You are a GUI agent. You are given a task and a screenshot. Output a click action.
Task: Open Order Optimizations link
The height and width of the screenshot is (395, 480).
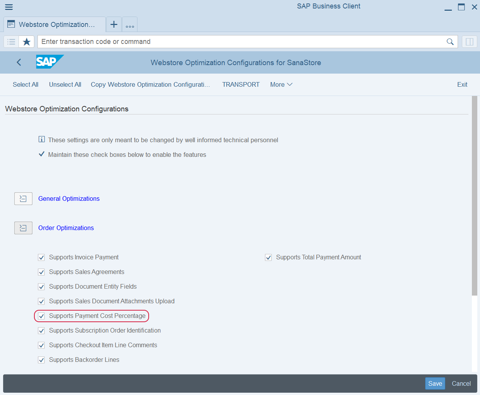[x=66, y=228]
